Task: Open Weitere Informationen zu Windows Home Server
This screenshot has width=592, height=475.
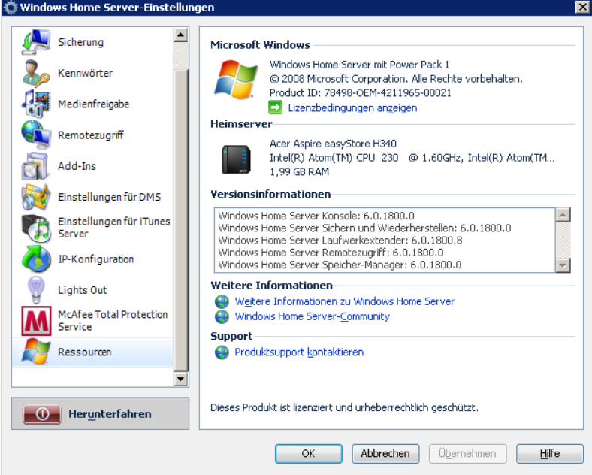Action: [x=344, y=301]
